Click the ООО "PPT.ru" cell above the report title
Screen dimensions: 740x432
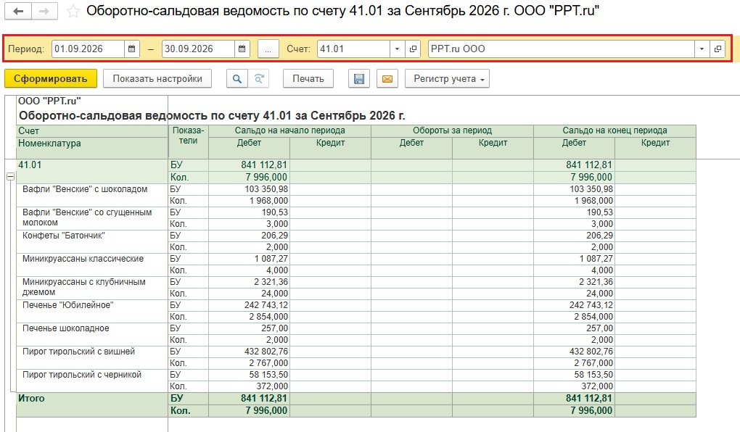pyautogui.click(x=49, y=101)
